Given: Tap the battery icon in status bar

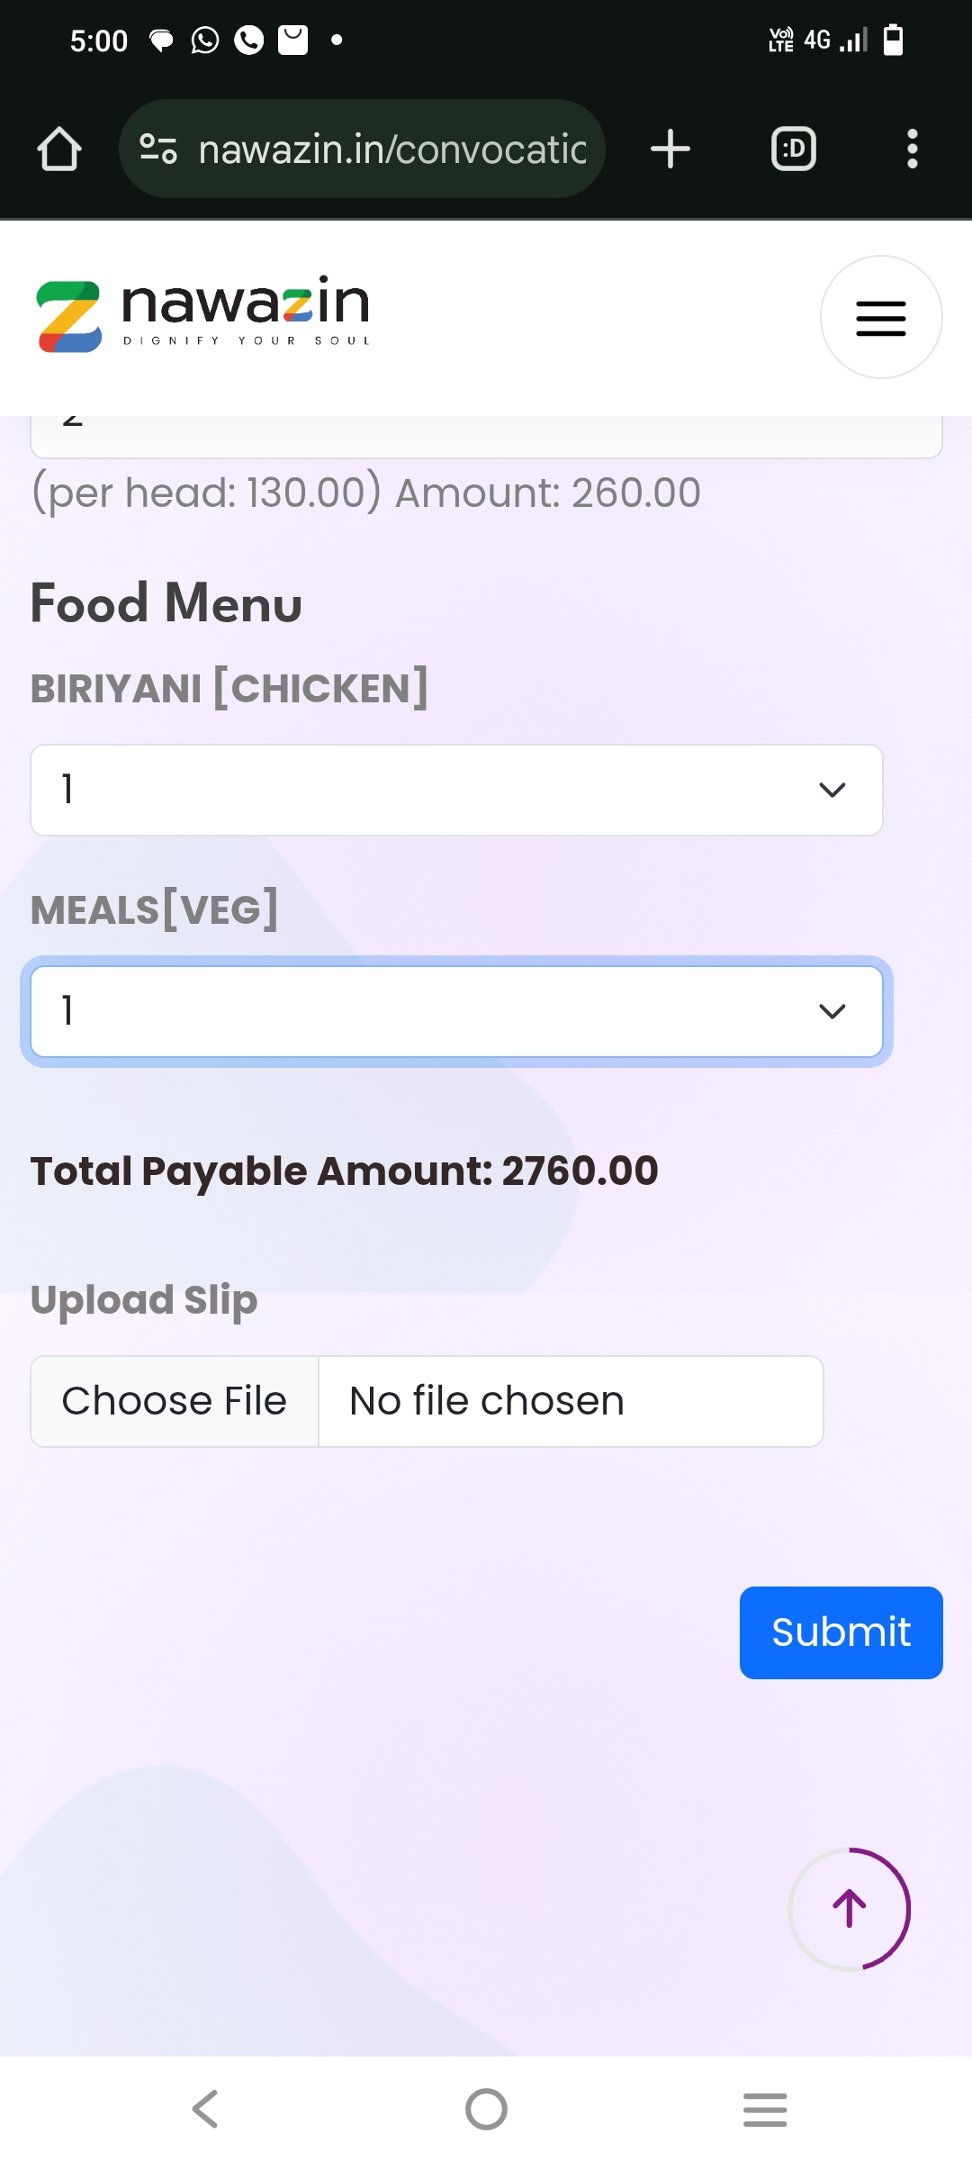Looking at the screenshot, I should [x=893, y=41].
